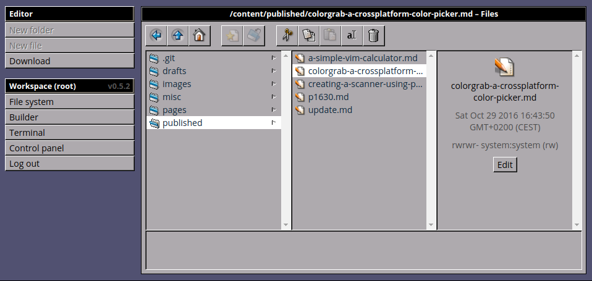Copy the selected file with copy icon
The image size is (592, 281).
(309, 36)
